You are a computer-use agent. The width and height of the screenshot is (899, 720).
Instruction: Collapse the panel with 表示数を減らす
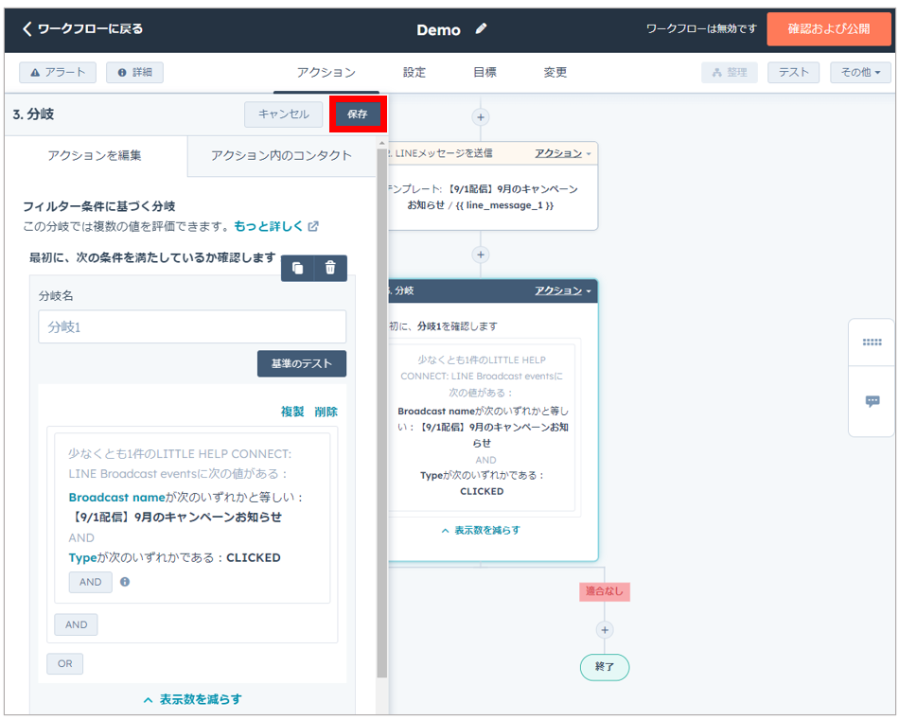click(x=192, y=699)
